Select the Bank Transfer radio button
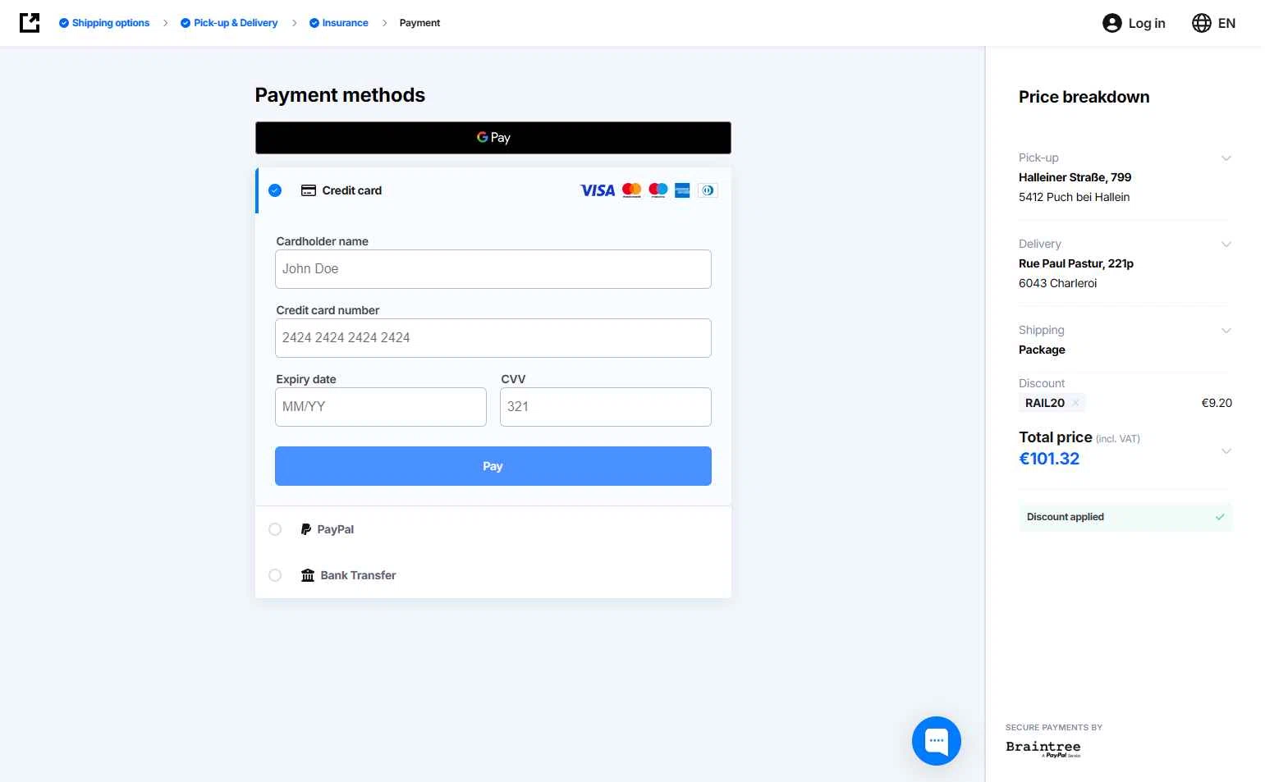Image resolution: width=1265 pixels, height=782 pixels. [x=275, y=575]
